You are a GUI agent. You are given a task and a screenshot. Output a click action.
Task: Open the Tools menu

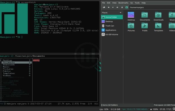click(x=137, y=3)
